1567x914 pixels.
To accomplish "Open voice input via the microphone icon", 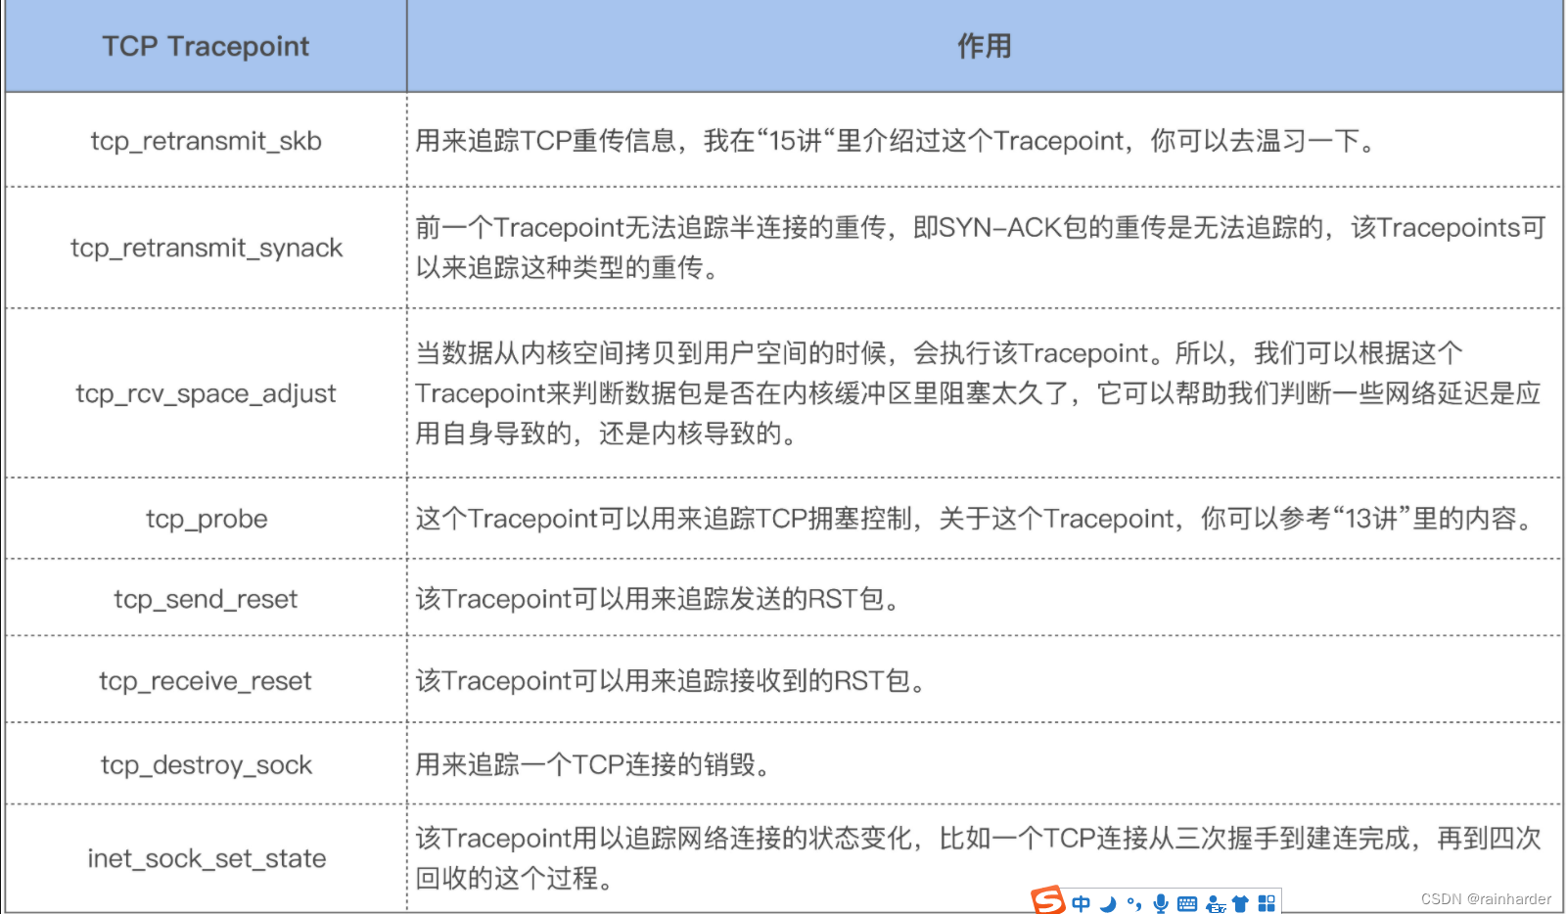I will (x=1161, y=900).
